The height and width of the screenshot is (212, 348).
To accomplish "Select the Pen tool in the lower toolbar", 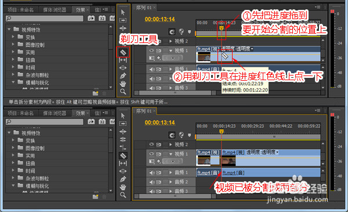I will tap(123, 179).
